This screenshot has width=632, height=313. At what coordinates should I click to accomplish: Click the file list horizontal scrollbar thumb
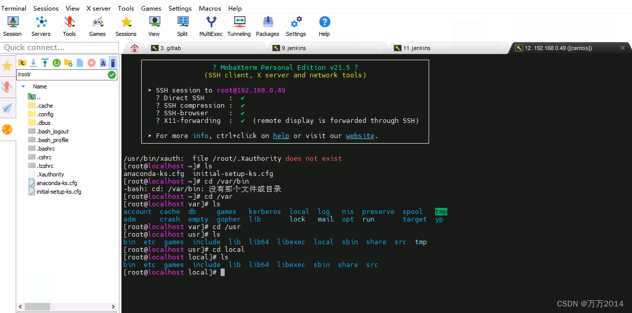(37, 306)
